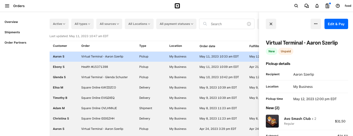Open the more options ellipsis button
Screen dimensions: 353x136
316,24
